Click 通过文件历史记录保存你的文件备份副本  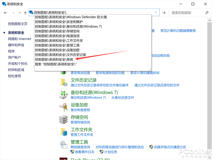click(100, 85)
